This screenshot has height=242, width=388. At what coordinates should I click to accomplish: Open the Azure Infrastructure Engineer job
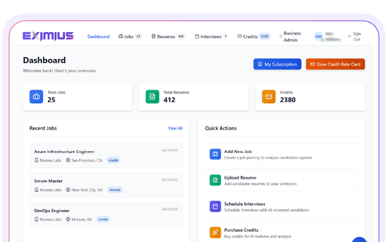pos(64,151)
